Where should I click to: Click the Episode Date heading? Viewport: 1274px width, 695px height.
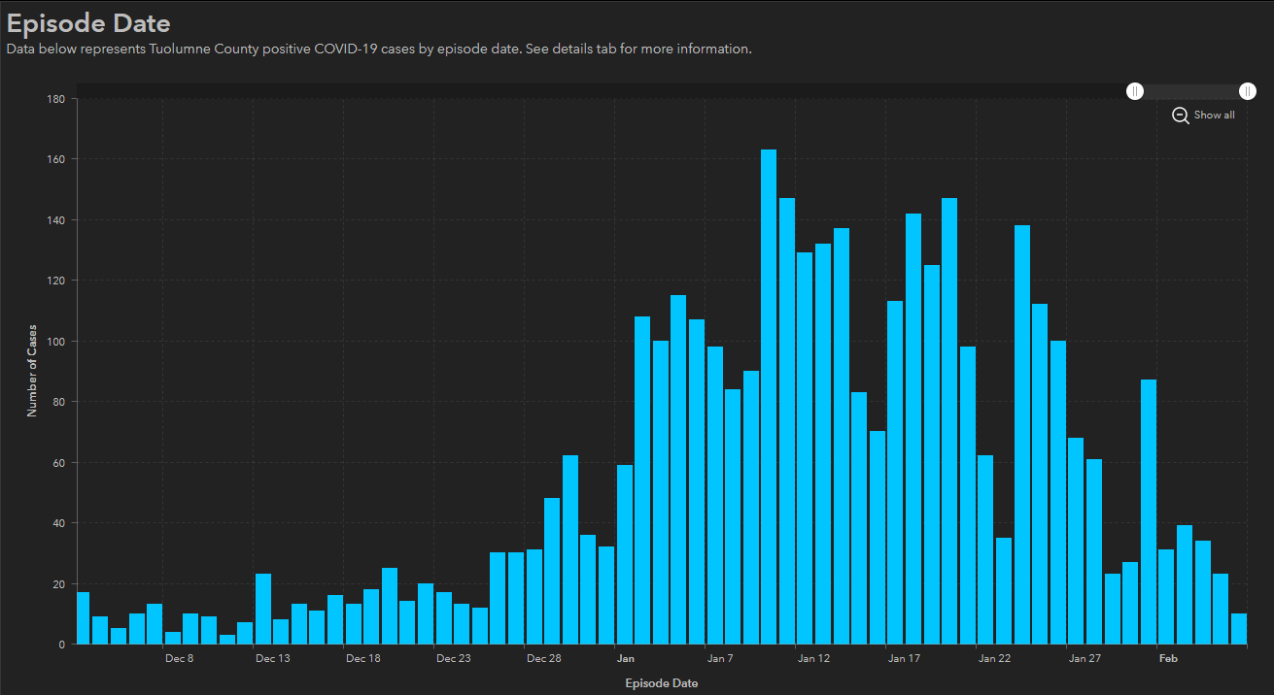(88, 23)
